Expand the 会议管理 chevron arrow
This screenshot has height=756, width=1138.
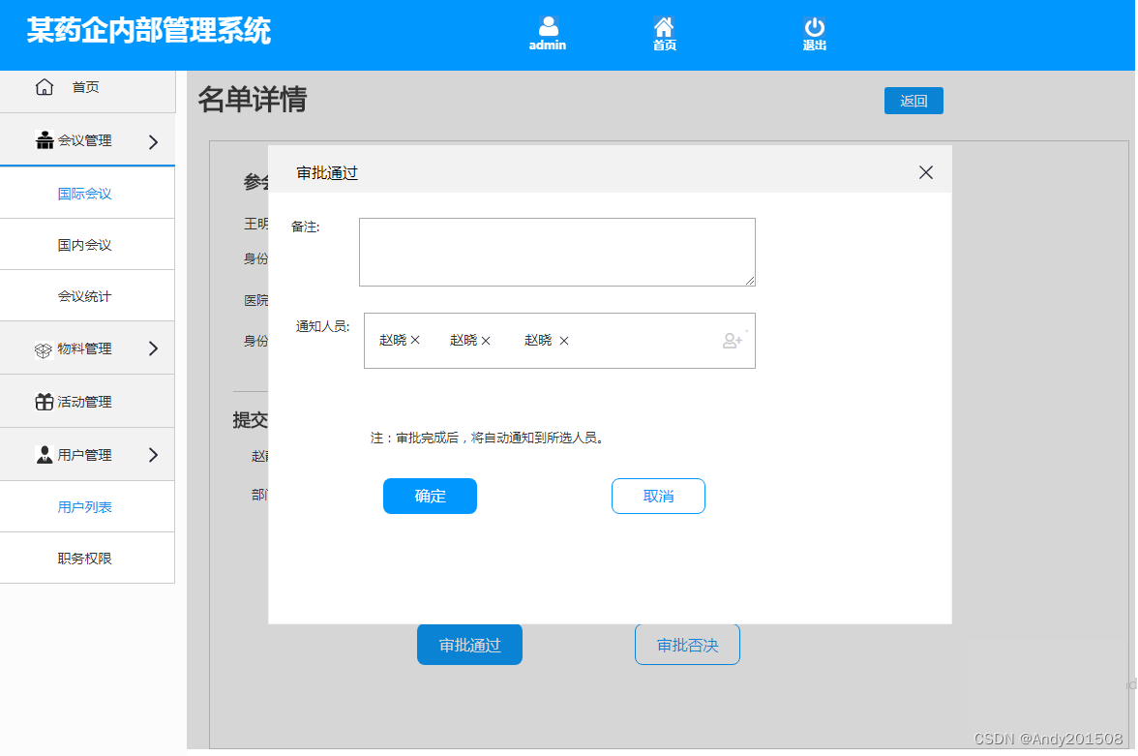[152, 139]
